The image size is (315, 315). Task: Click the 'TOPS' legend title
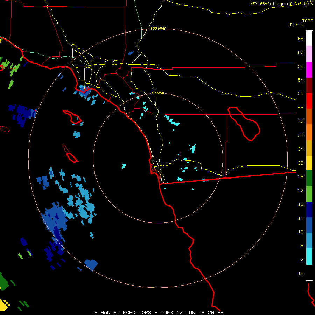tap(308, 21)
